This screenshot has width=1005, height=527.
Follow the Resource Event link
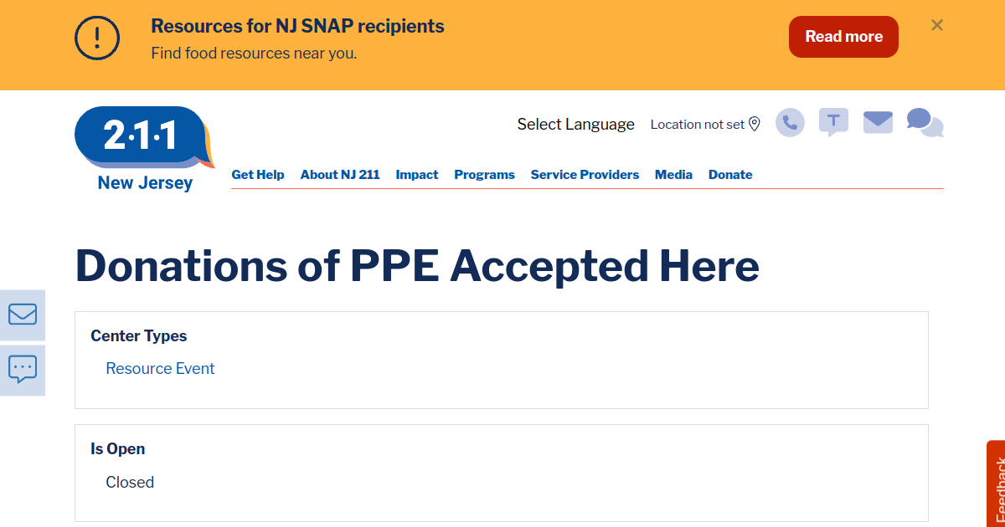[160, 369]
